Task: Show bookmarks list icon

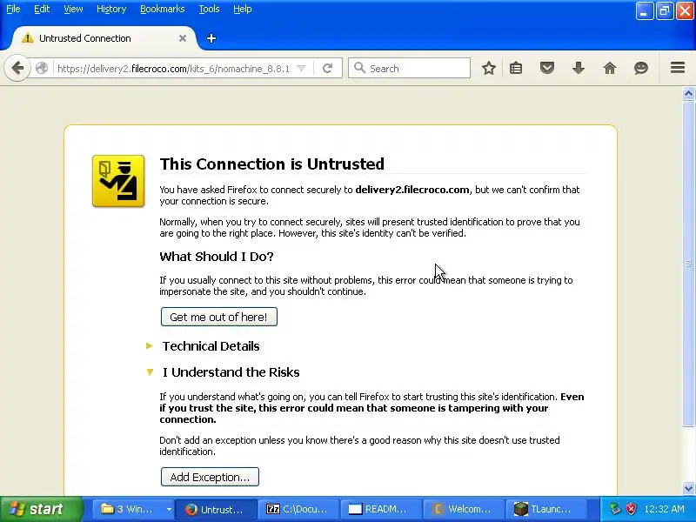Action: pos(516,69)
